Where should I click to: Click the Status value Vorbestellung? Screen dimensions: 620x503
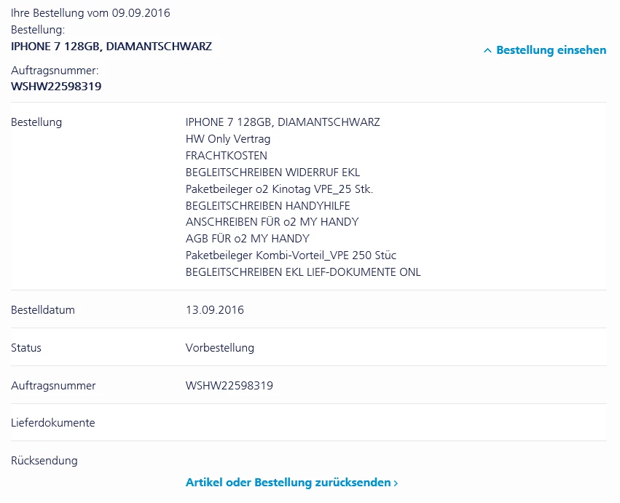coord(220,348)
